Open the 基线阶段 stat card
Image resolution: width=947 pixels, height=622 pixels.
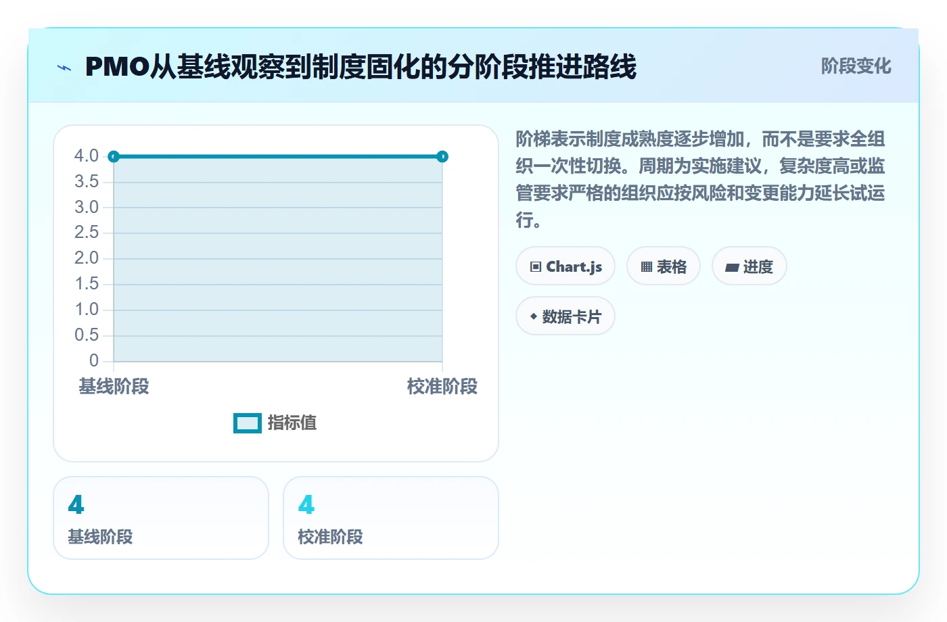coord(161,518)
